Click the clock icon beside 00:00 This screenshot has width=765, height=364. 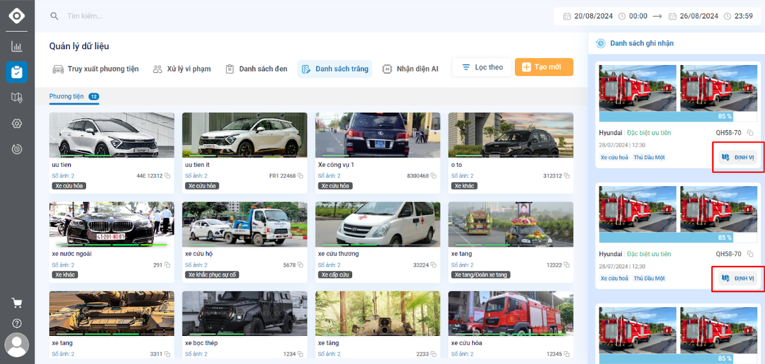(622, 16)
